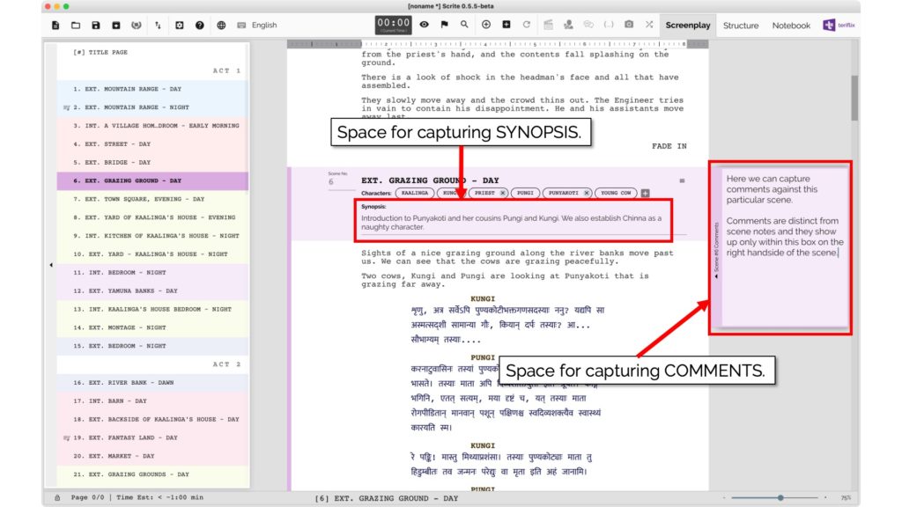Click the refresh icon in toolbar

pos(527,25)
